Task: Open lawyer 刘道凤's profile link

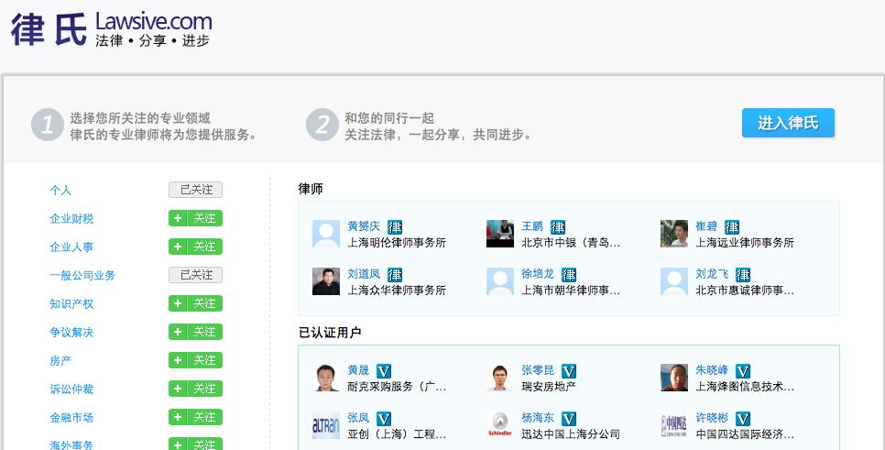Action: (x=364, y=274)
